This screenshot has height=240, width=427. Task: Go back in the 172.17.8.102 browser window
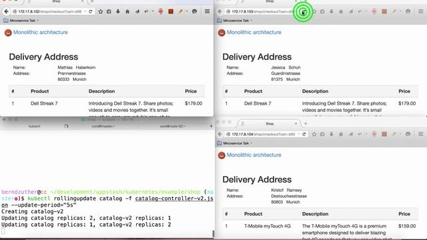6,11
